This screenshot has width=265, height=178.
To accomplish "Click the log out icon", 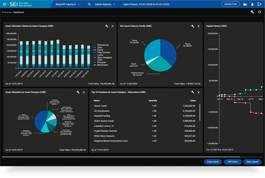I will [x=259, y=4].
